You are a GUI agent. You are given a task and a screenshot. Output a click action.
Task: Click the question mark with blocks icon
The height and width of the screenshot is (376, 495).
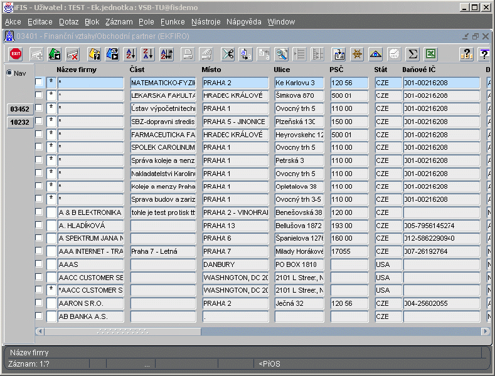tap(466, 54)
